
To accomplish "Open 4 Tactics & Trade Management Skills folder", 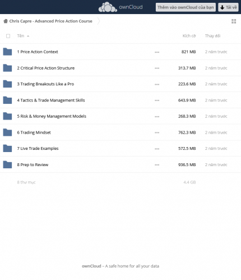I will tap(51, 100).
